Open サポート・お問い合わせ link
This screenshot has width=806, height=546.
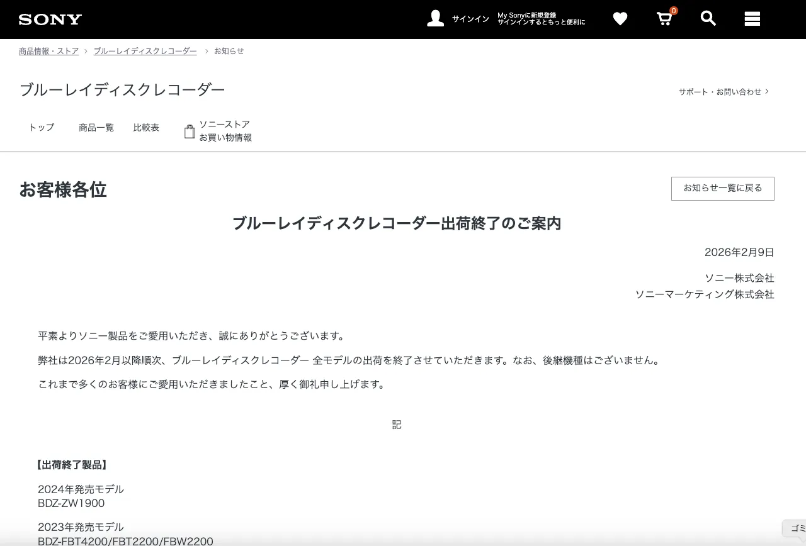(x=720, y=92)
